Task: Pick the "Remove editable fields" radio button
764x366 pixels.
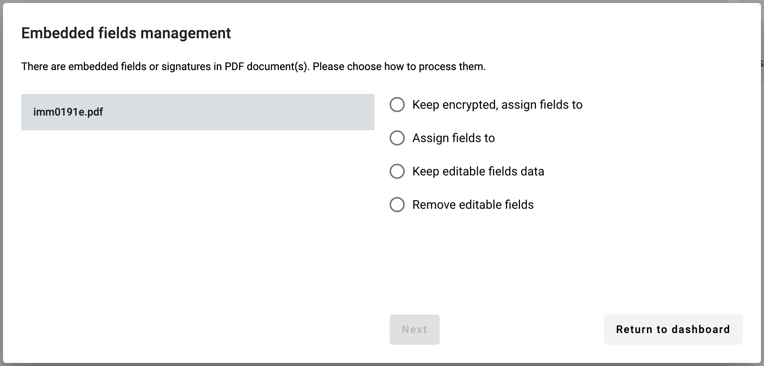Action: point(397,205)
